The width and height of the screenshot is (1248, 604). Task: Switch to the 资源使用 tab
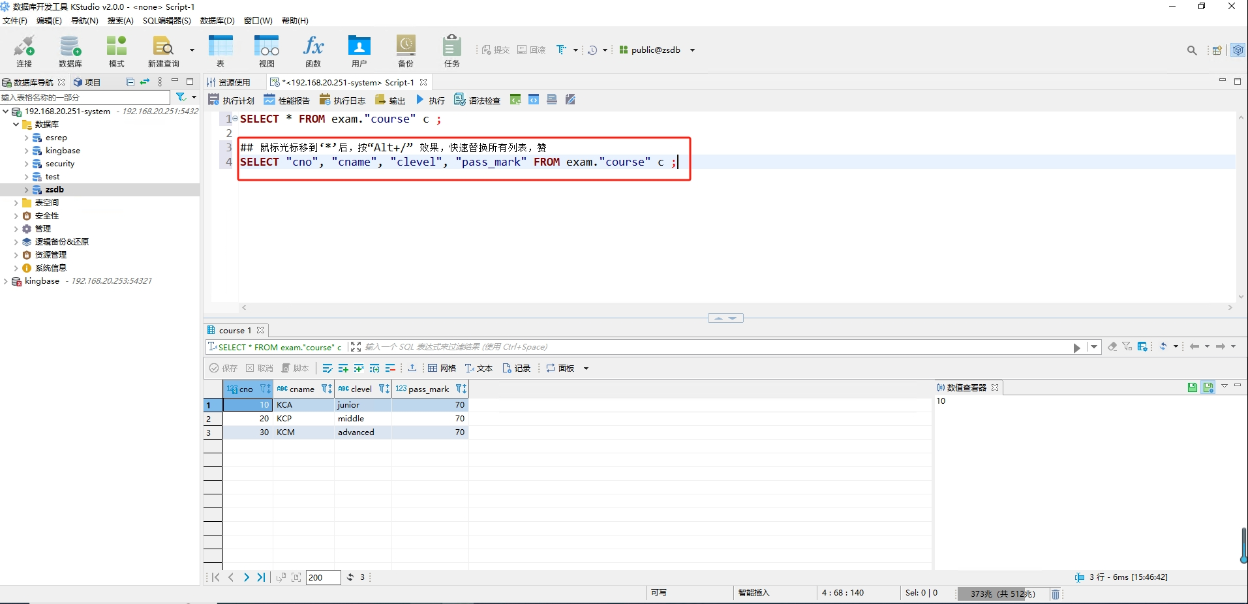click(229, 82)
